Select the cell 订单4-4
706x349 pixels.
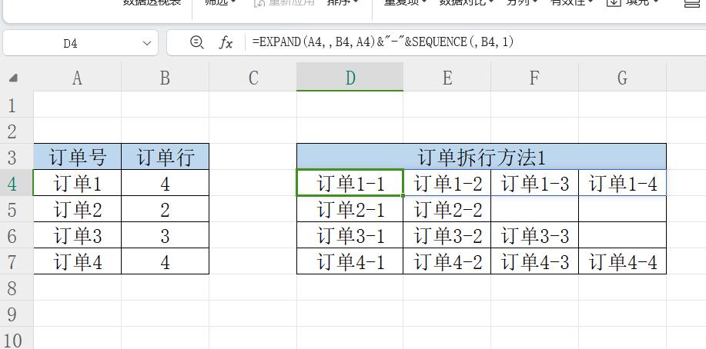click(623, 261)
